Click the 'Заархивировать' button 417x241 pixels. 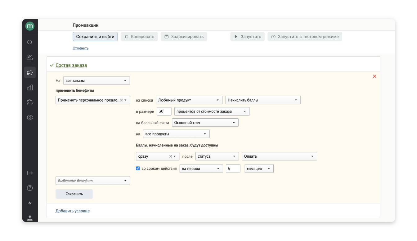(x=184, y=37)
